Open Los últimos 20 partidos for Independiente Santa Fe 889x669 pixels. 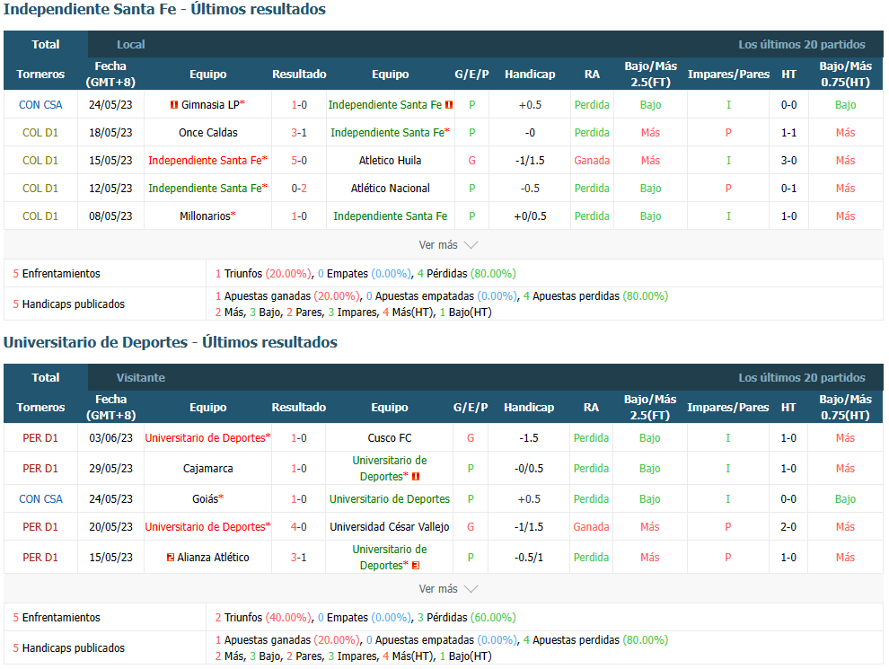click(802, 44)
